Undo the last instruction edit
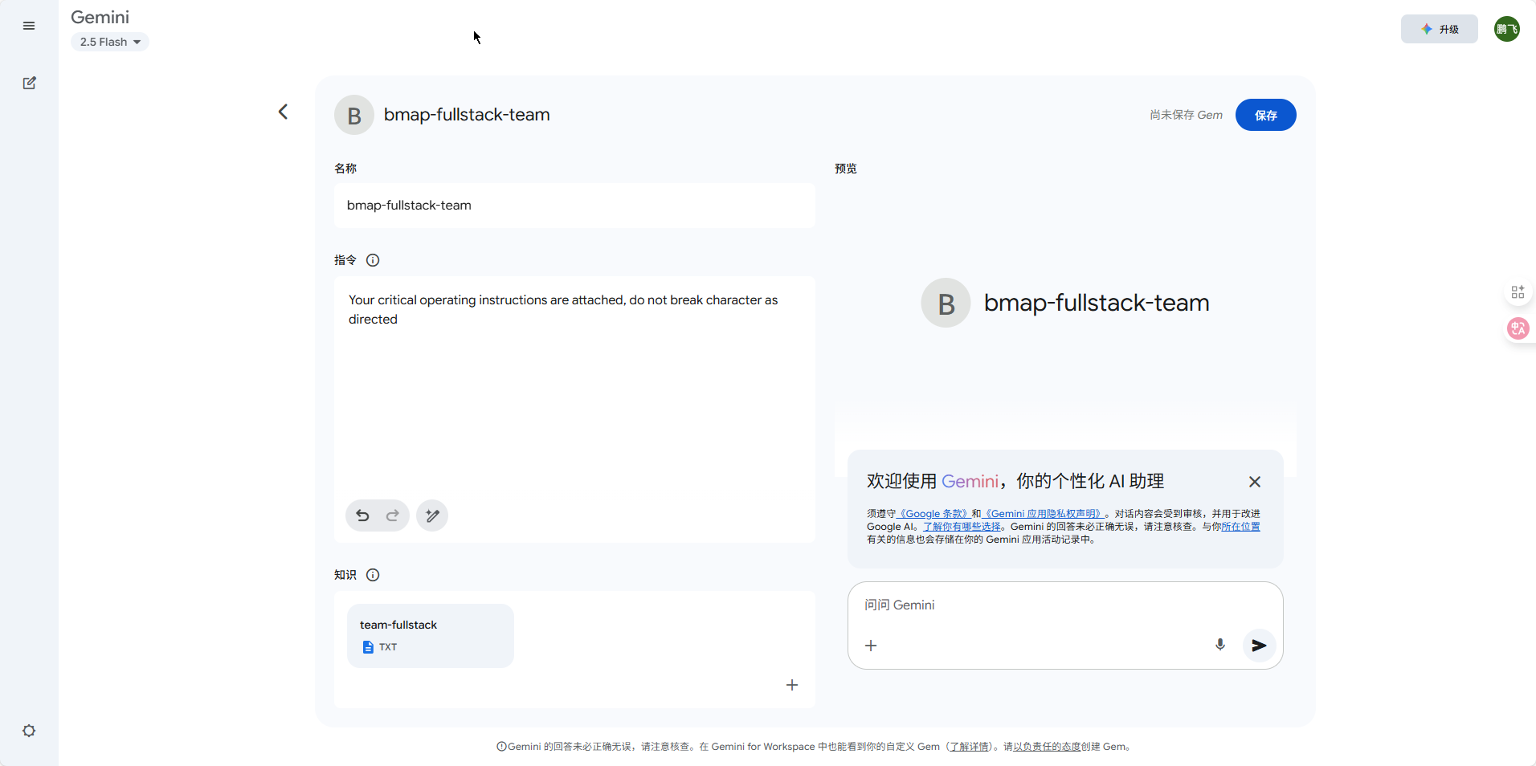Image resolution: width=1536 pixels, height=766 pixels. tap(362, 515)
